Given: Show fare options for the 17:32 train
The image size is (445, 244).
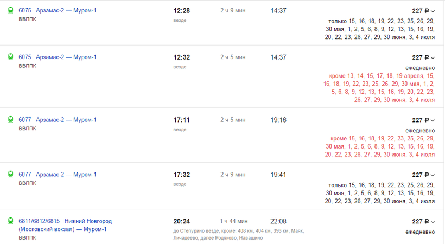Looking at the screenshot, I should [424, 175].
